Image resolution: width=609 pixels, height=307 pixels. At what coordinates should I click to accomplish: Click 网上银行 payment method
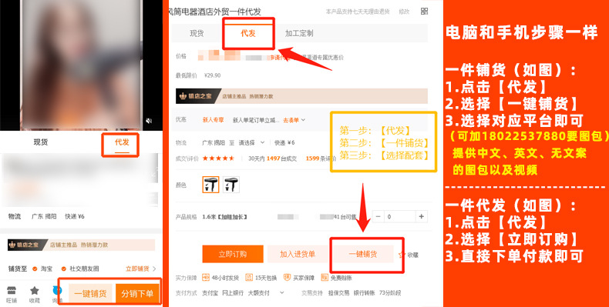(x=232, y=293)
